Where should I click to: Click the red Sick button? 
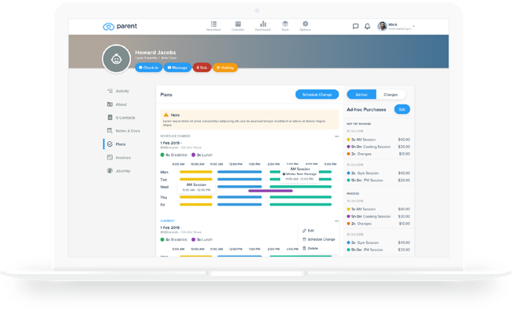(x=202, y=67)
